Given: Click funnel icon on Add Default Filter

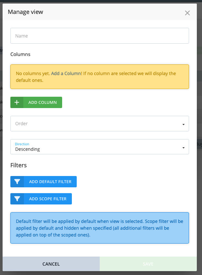Looking at the screenshot, I should pyautogui.click(x=17, y=182).
